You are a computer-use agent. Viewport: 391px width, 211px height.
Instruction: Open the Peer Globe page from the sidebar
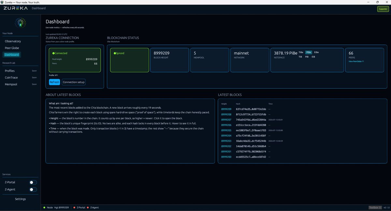(x=12, y=48)
